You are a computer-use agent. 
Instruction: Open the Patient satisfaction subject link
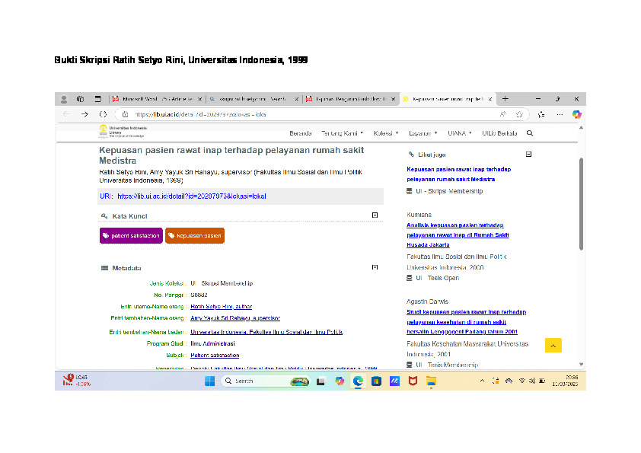coord(215,356)
